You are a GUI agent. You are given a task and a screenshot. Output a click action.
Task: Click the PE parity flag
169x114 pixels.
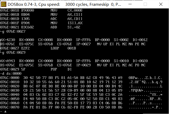pyautogui.click(x=137, y=44)
